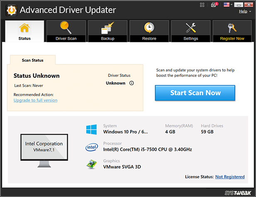This screenshot has width=256, height=197.
Task: Click the grid view icon in title bar
Action: pyautogui.click(x=202, y=5)
